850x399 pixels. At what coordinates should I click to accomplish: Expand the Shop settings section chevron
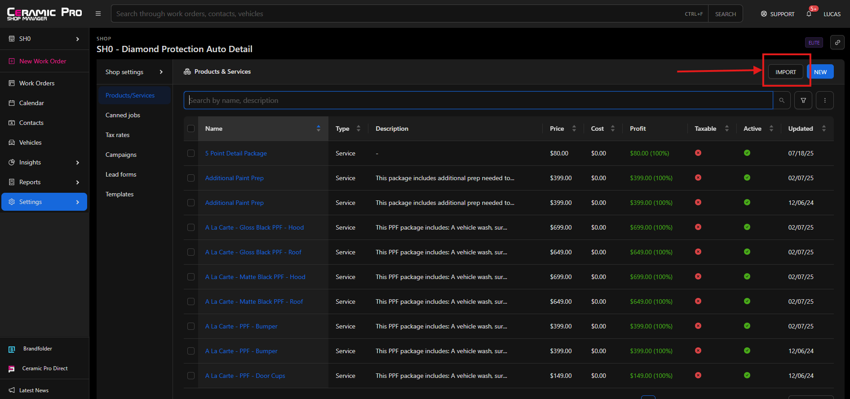click(x=161, y=72)
